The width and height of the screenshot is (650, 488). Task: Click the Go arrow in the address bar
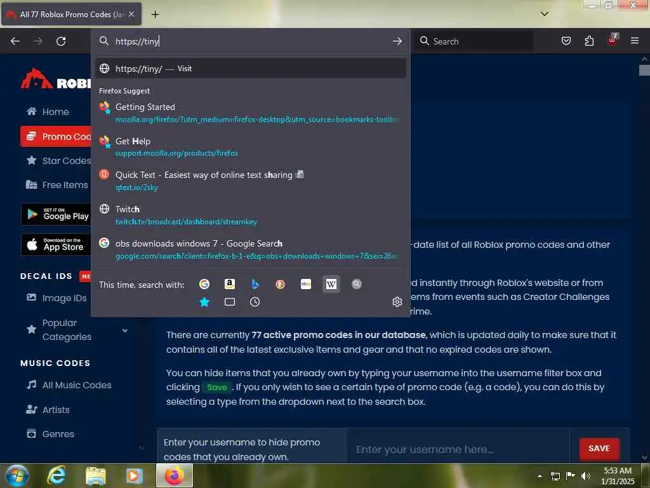(x=397, y=41)
